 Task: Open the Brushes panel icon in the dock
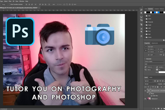pos(141,20)
